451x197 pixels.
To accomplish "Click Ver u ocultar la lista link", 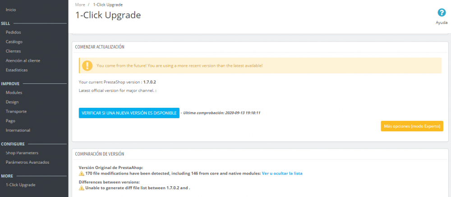I will coord(282,174).
